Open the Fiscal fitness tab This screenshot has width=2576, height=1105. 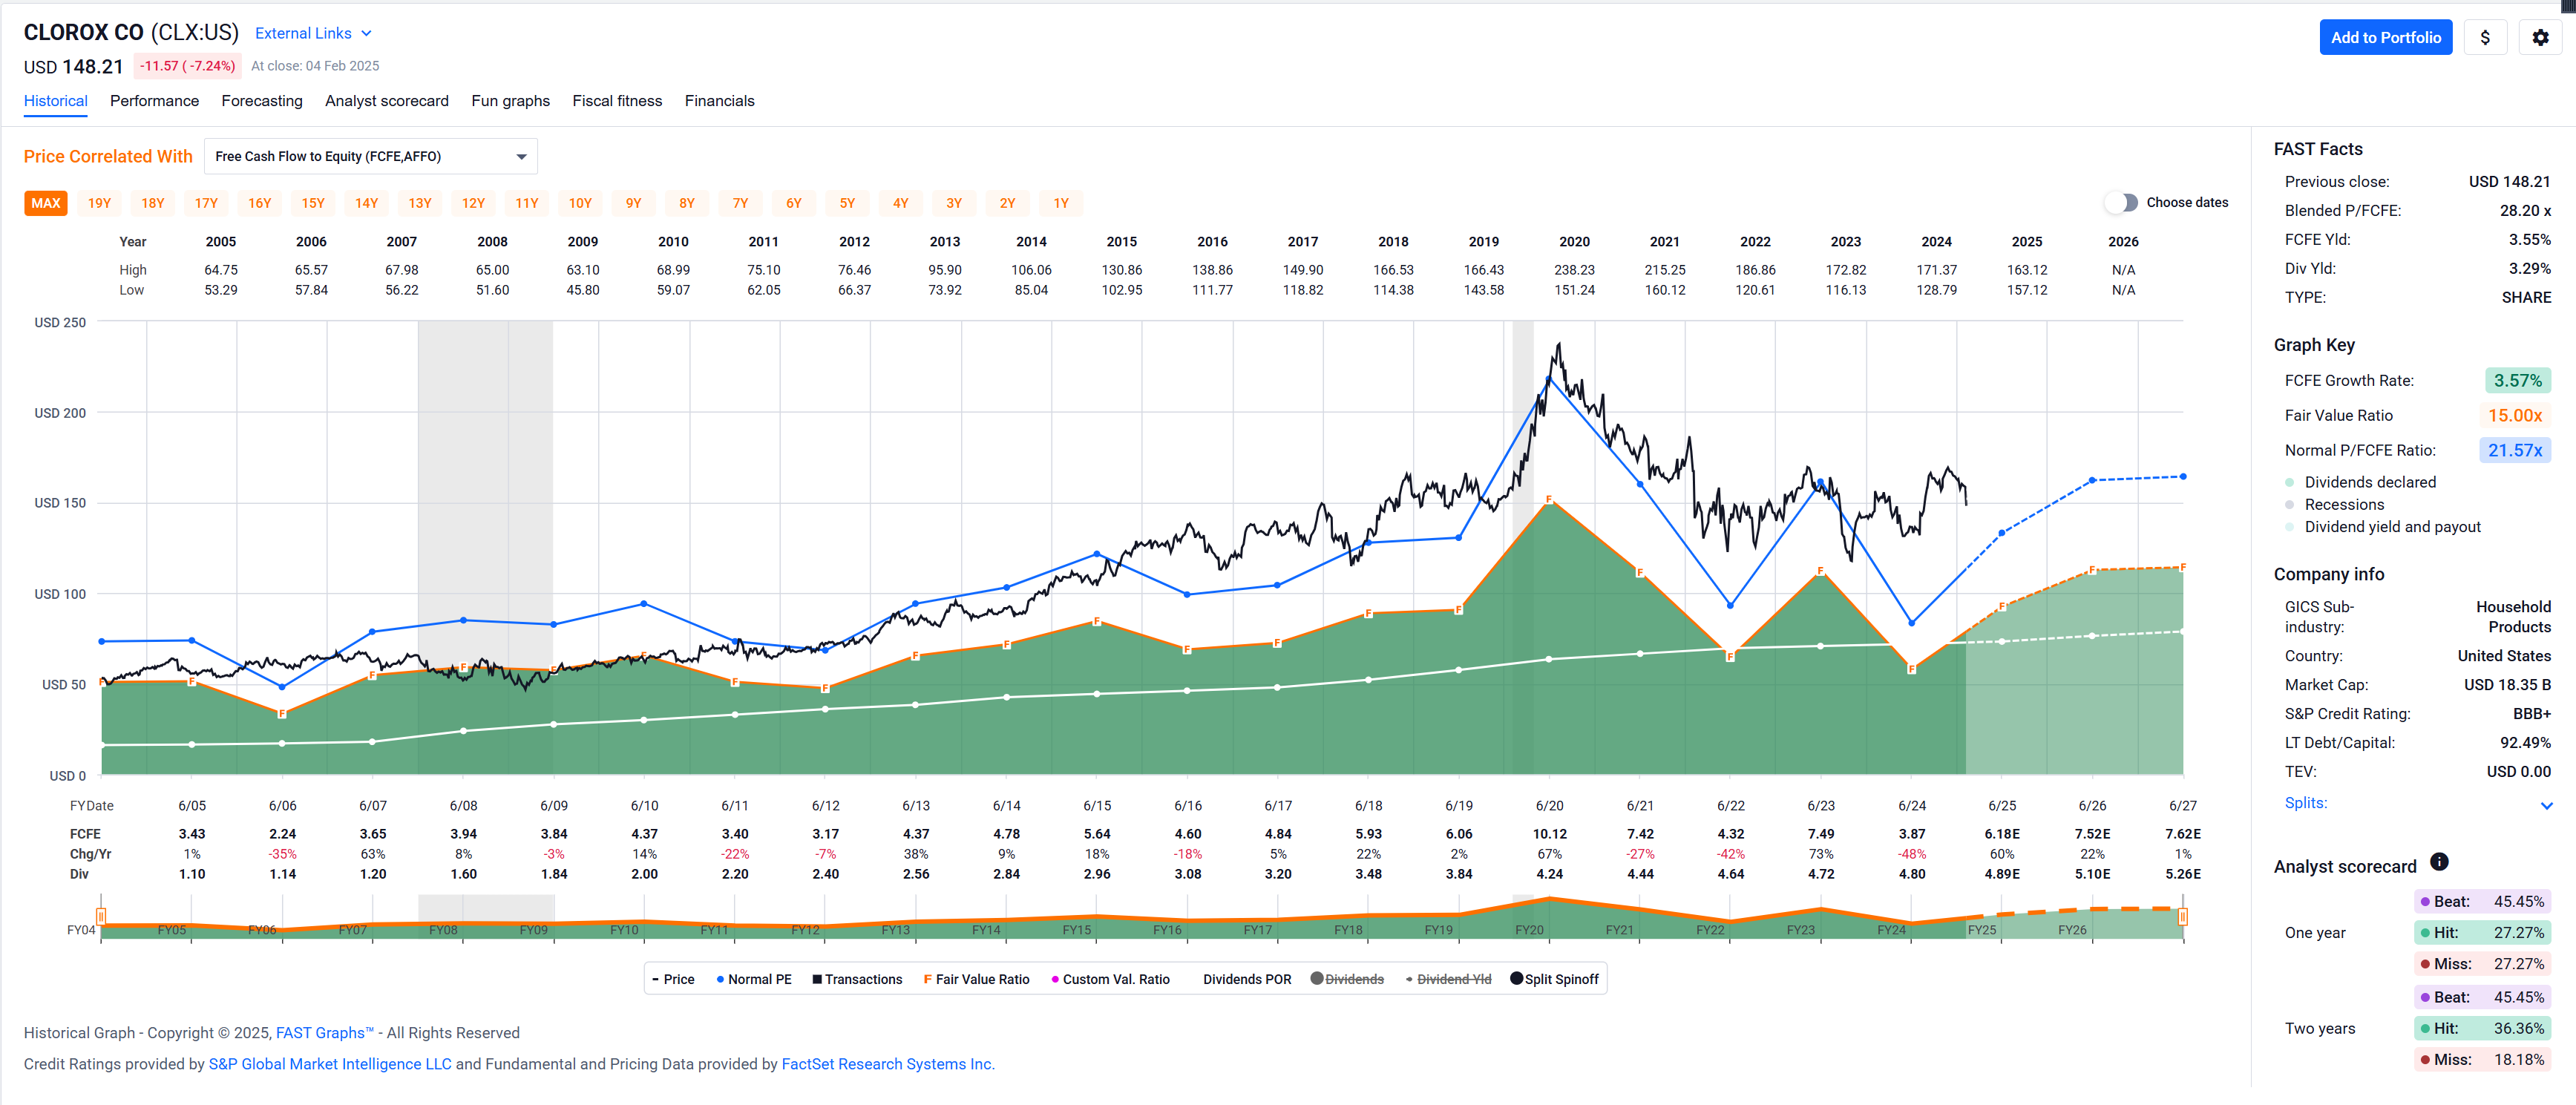click(617, 101)
